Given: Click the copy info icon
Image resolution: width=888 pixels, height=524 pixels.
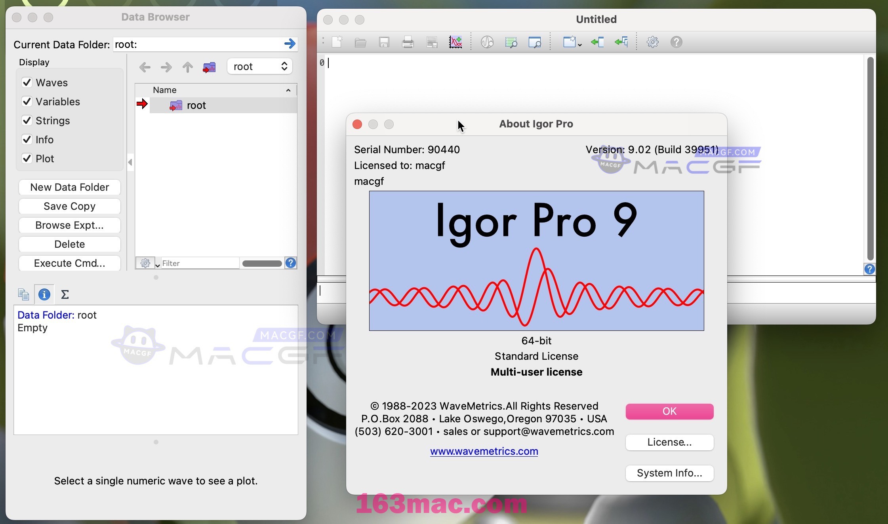Looking at the screenshot, I should 23,294.
